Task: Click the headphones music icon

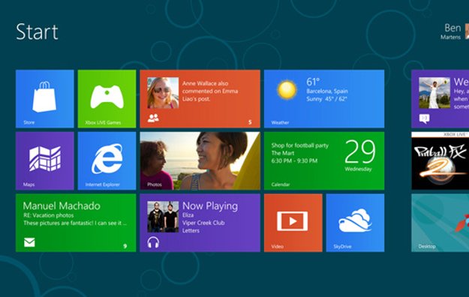Action: click(153, 242)
